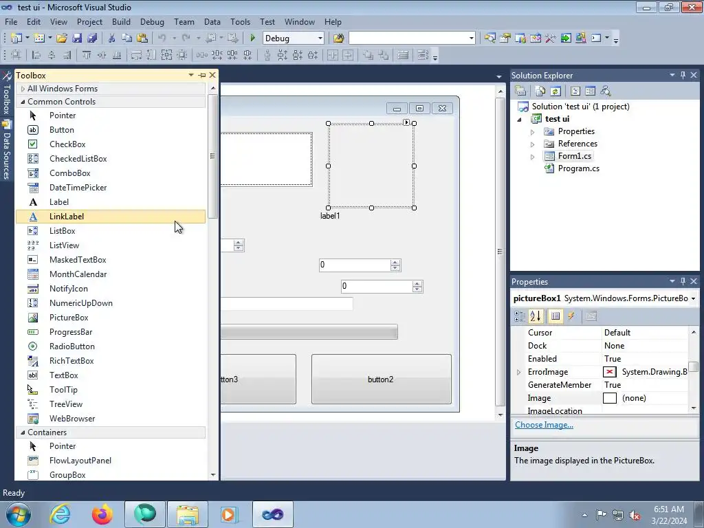Select RadioButton control in Toolbox
Screen dimensions: 704x528
click(x=111, y=346)
